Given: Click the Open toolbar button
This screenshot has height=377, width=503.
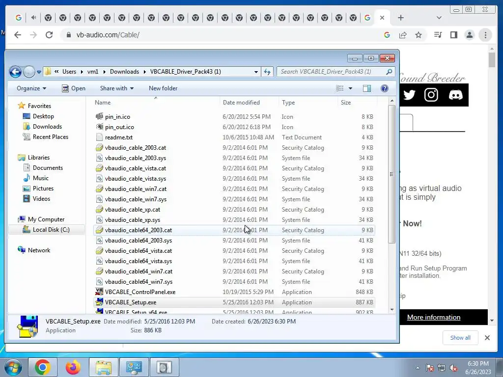Looking at the screenshot, I should point(74,88).
